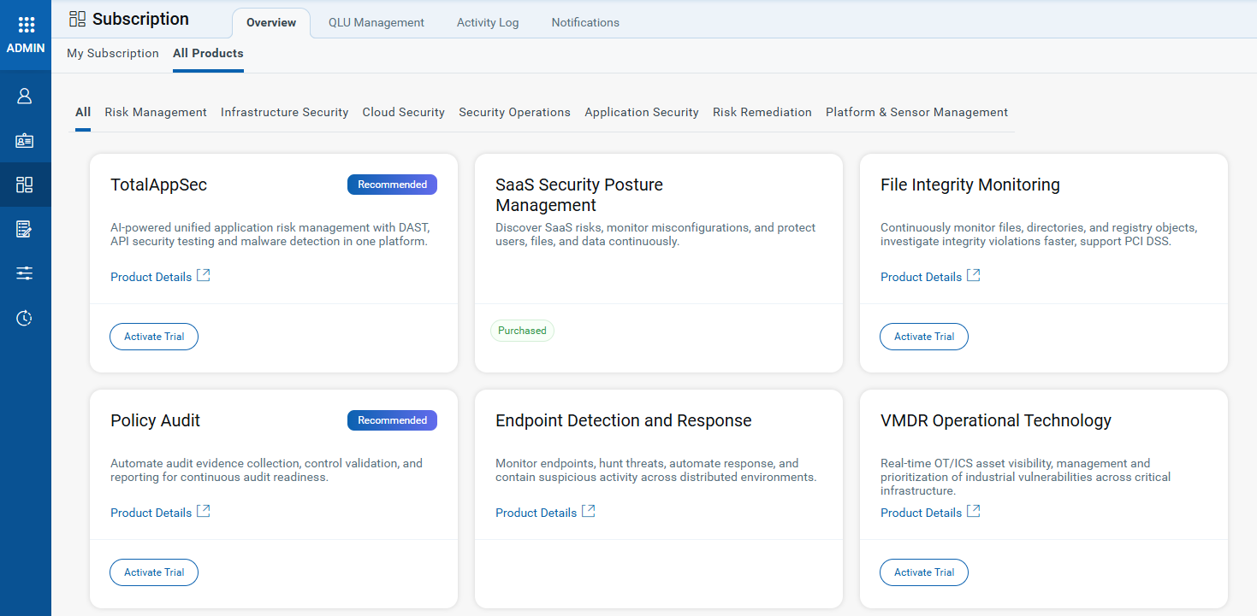
Task: Activate Trial for Policy Audit
Action: click(154, 572)
